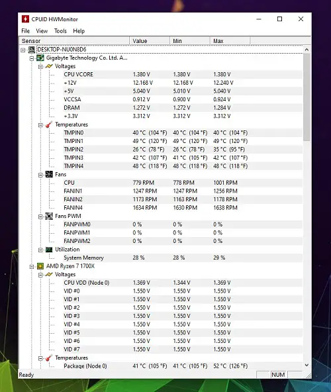The image size is (331, 392).
Task: Select the DRAM voltage row
Action: pos(183,108)
